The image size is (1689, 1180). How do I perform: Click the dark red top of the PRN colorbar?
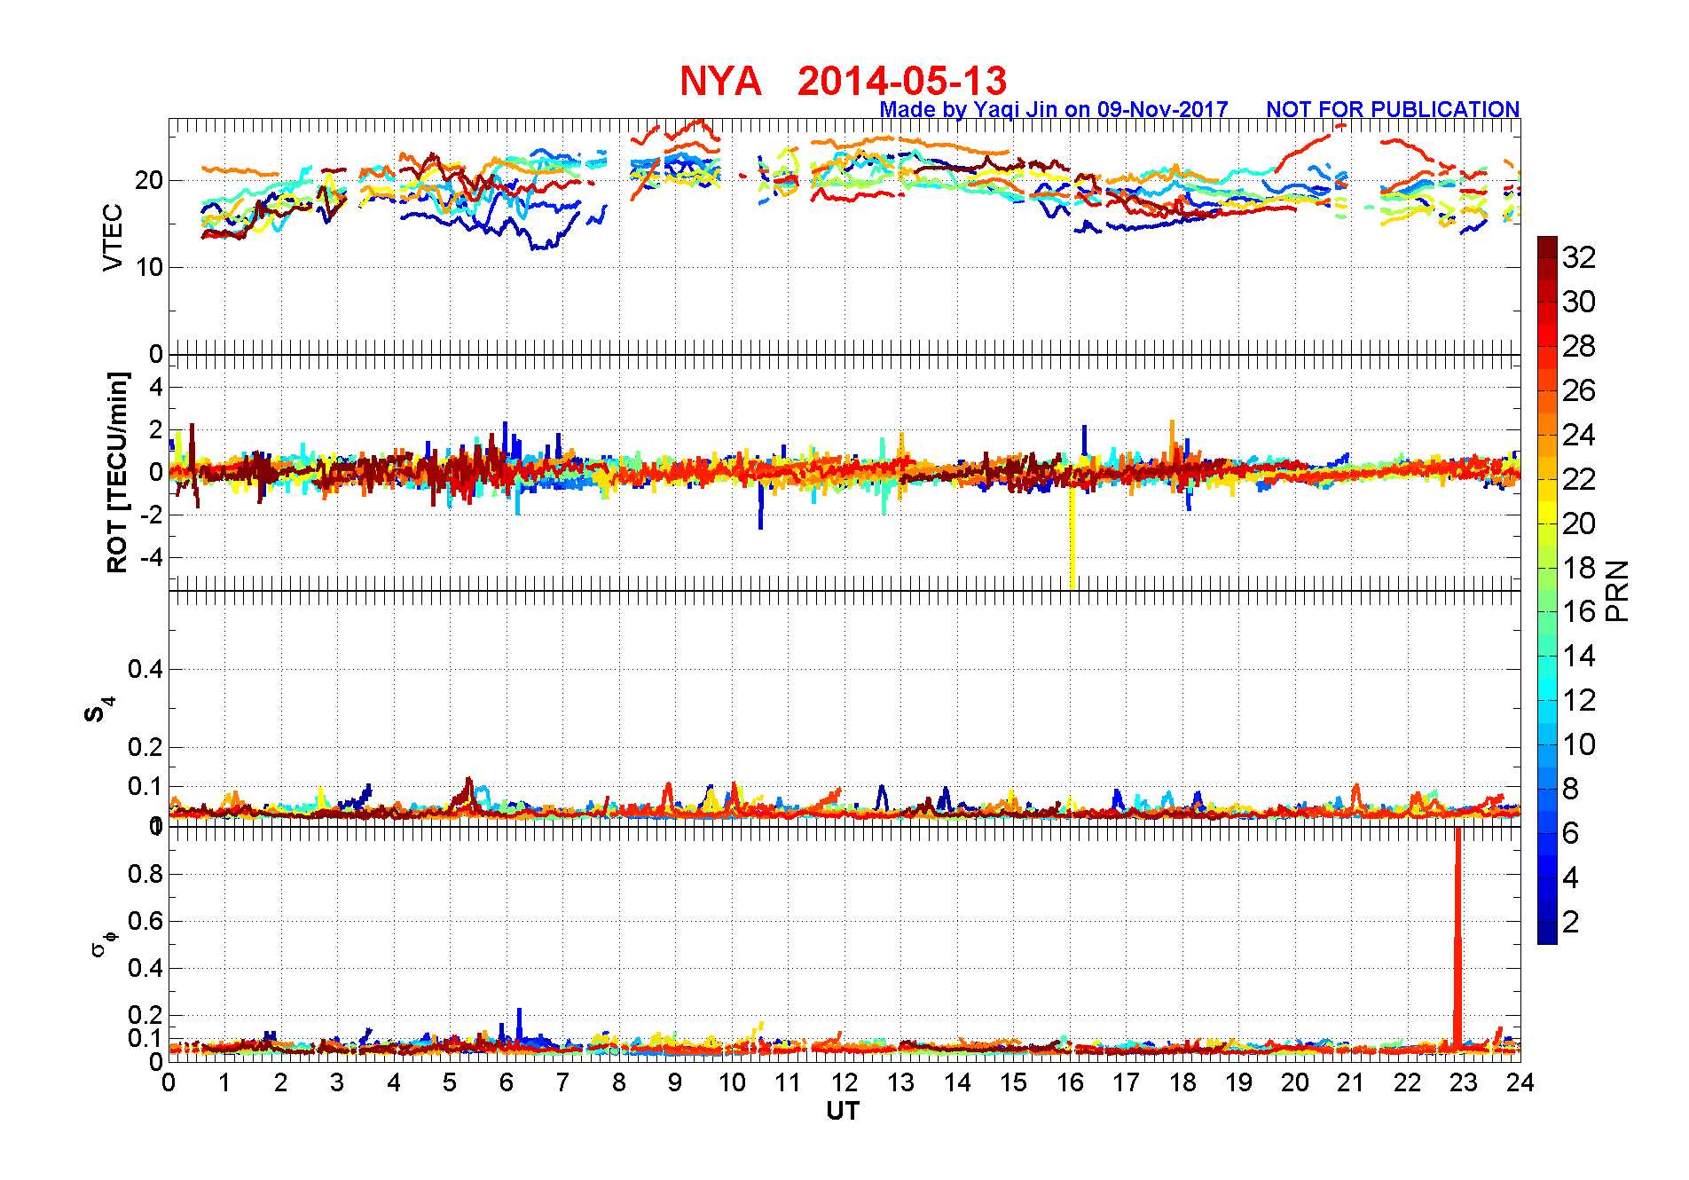click(x=1547, y=248)
